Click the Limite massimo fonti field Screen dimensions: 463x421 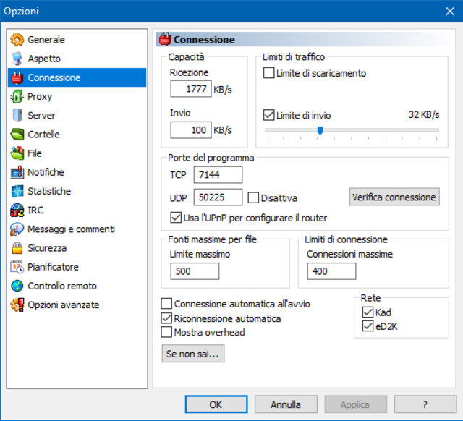195,271
